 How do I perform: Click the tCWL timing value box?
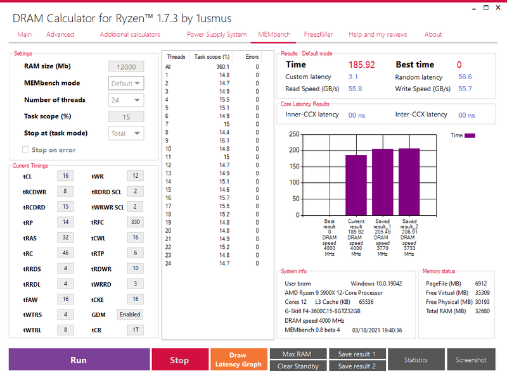point(135,237)
